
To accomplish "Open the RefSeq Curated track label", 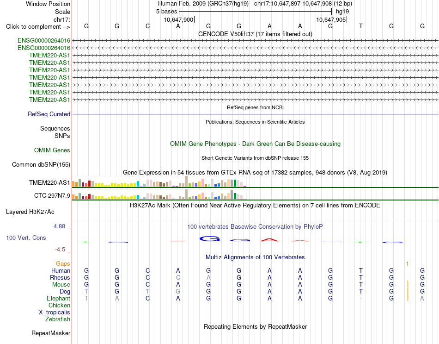I will point(49,114).
